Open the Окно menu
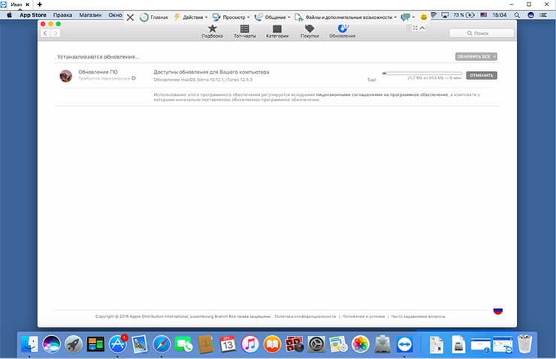 click(115, 15)
